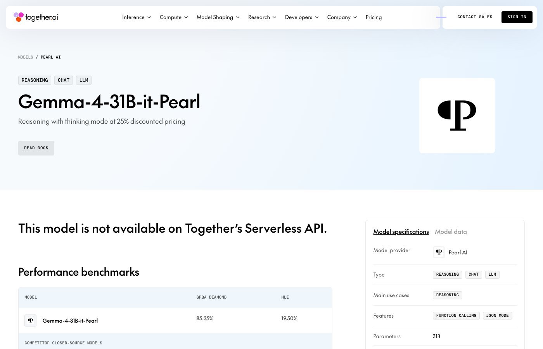
Task: Click the Pearl AI provider name
Action: coord(458,252)
